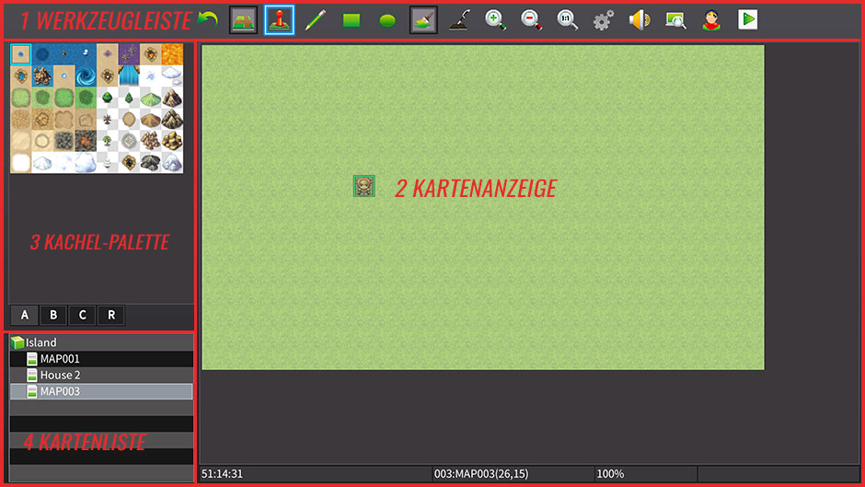Select the Rectangle drawing tool
This screenshot has height=487, width=865.
coord(352,19)
